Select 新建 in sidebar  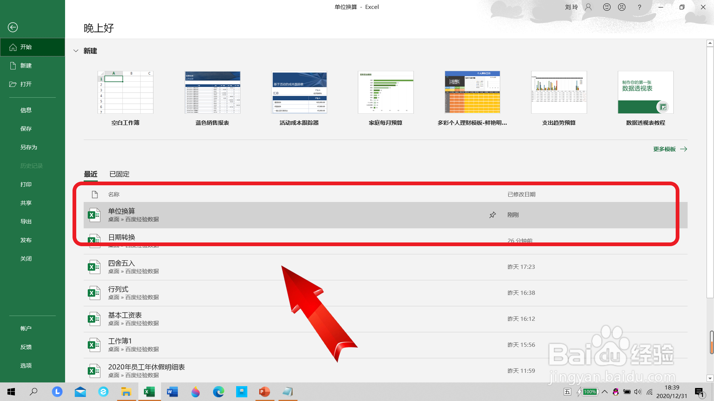pyautogui.click(x=33, y=66)
